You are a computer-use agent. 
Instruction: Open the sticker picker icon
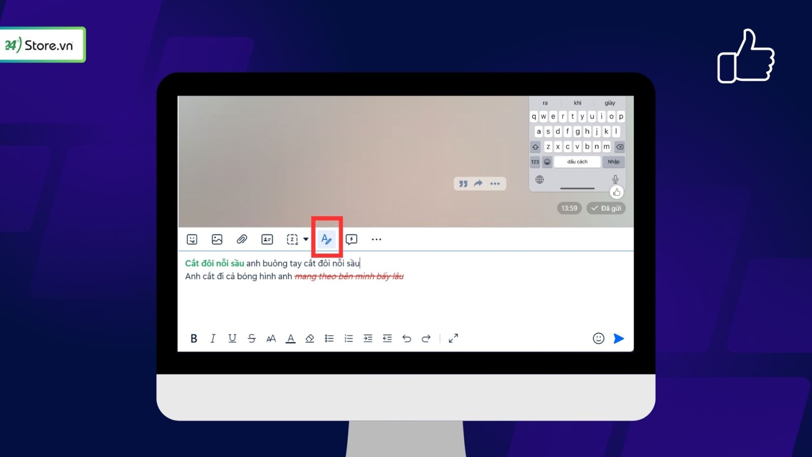(192, 239)
